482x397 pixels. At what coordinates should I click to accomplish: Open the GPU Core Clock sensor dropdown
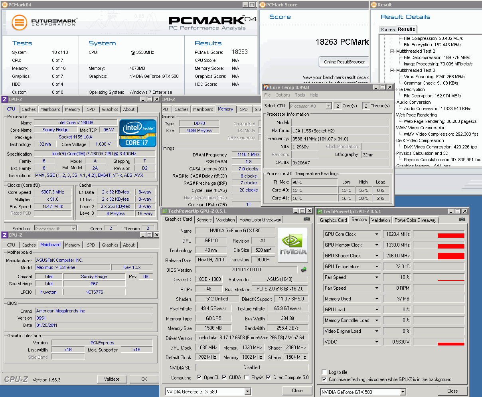376,234
